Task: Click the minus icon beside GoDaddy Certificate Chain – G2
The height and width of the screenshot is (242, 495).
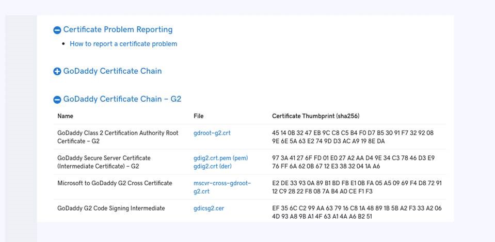Action: [x=57, y=99]
